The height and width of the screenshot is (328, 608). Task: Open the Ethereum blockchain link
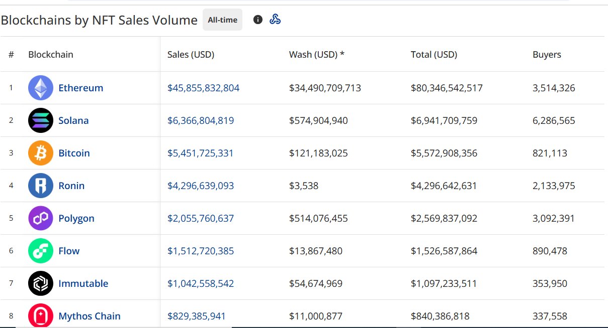click(x=80, y=88)
